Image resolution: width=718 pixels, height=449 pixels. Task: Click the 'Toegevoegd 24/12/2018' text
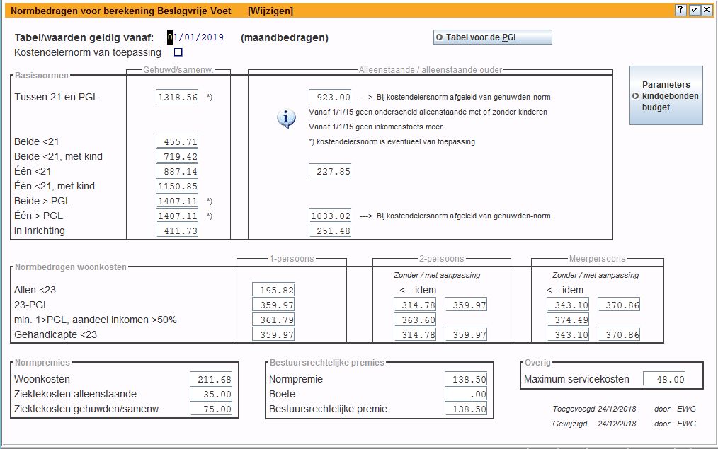594,409
